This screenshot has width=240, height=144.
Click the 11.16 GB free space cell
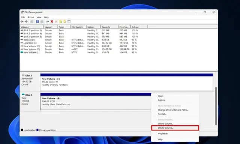tap(124, 43)
